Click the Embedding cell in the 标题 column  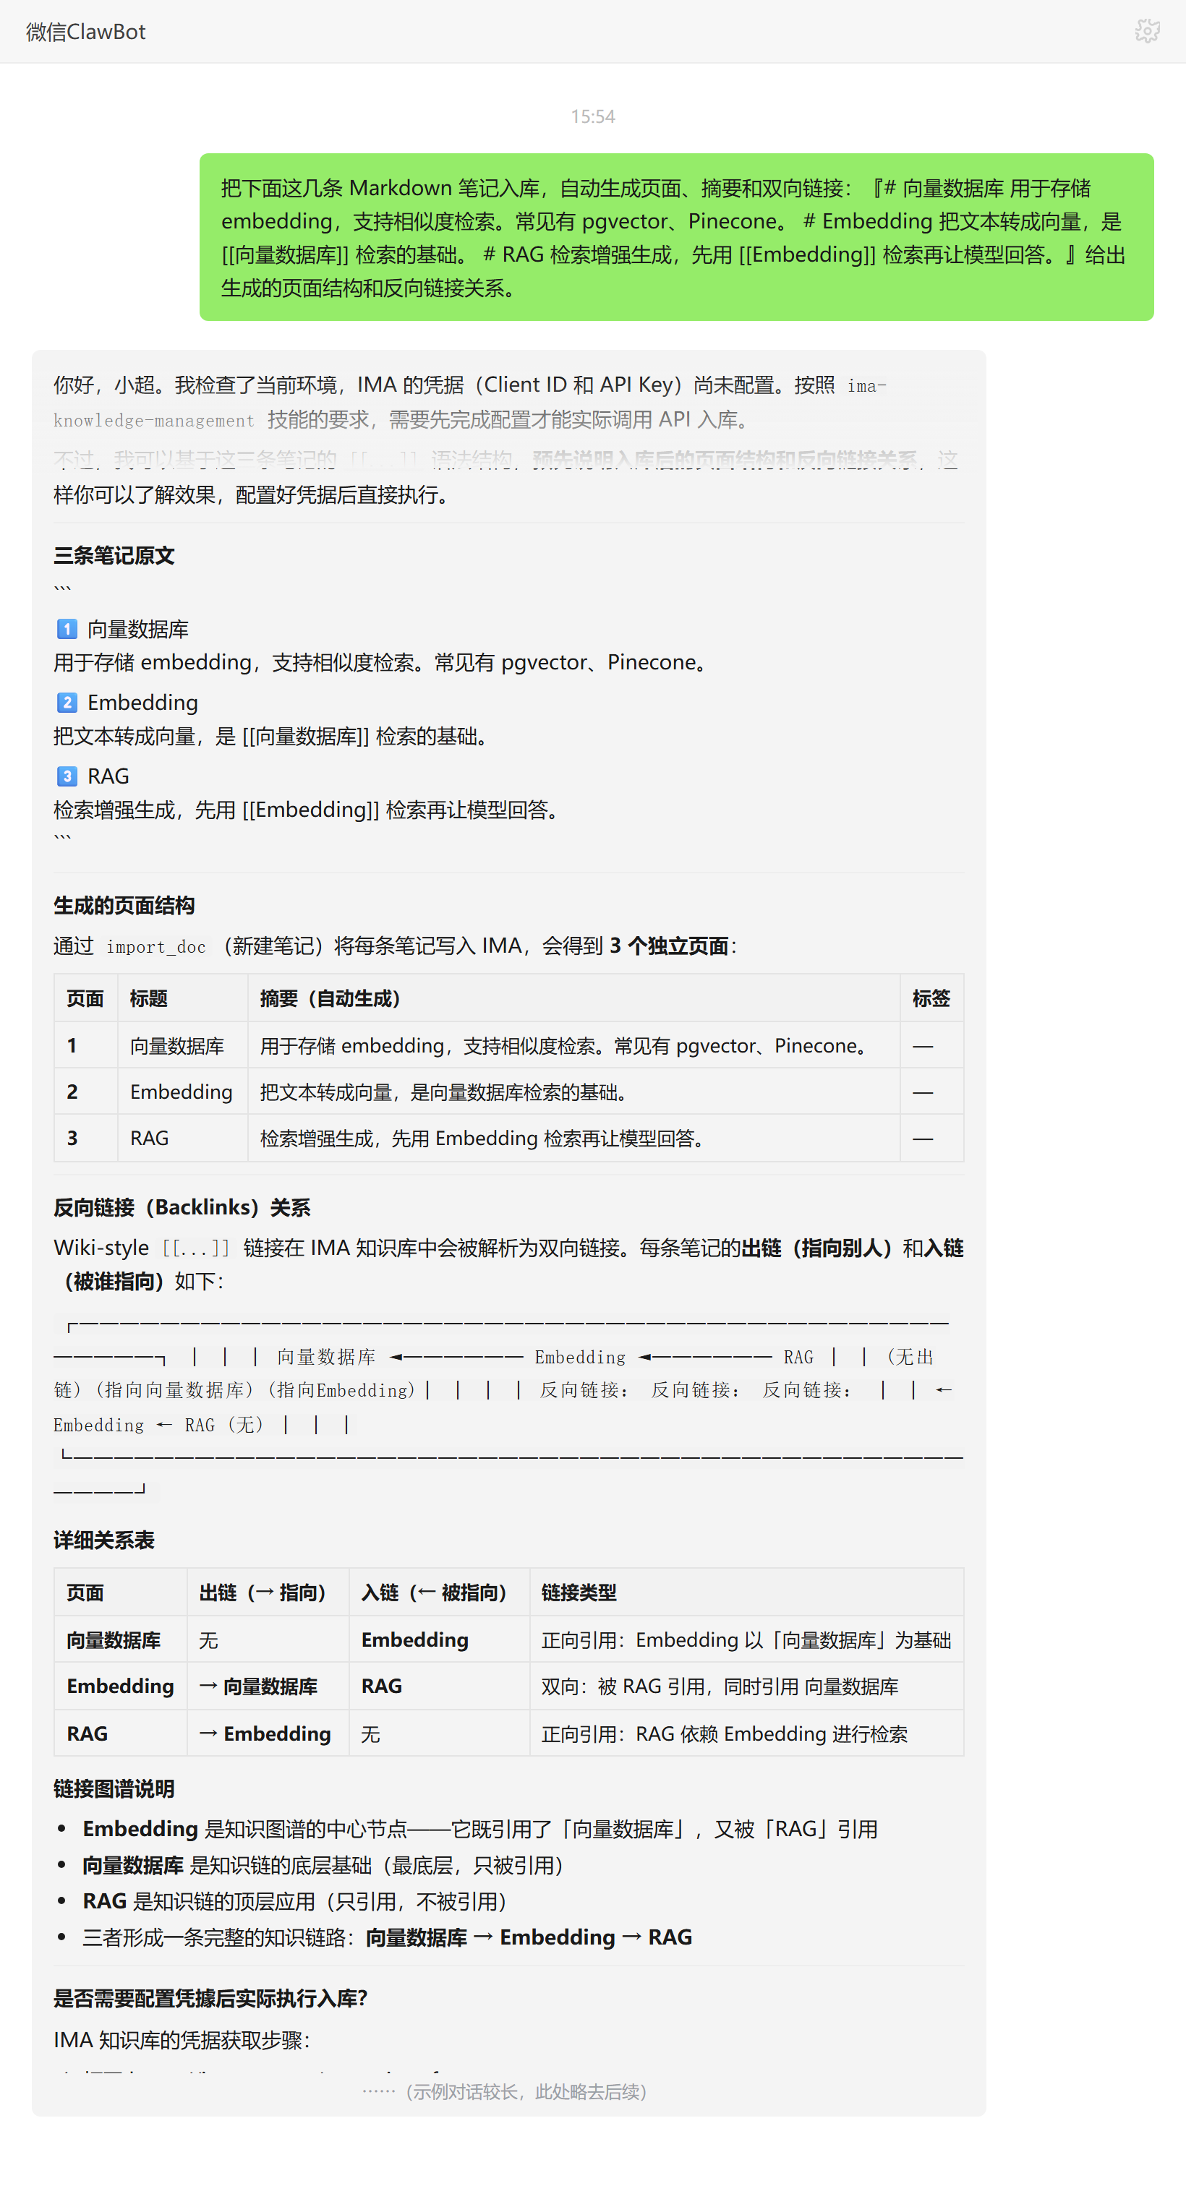pos(181,1092)
